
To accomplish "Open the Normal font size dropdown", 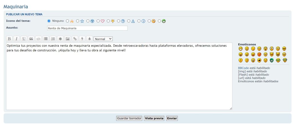I will (x=103, y=39).
